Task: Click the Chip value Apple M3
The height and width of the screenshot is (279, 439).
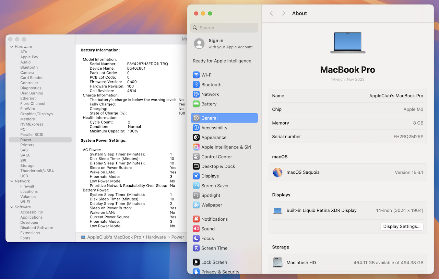Action: point(413,109)
